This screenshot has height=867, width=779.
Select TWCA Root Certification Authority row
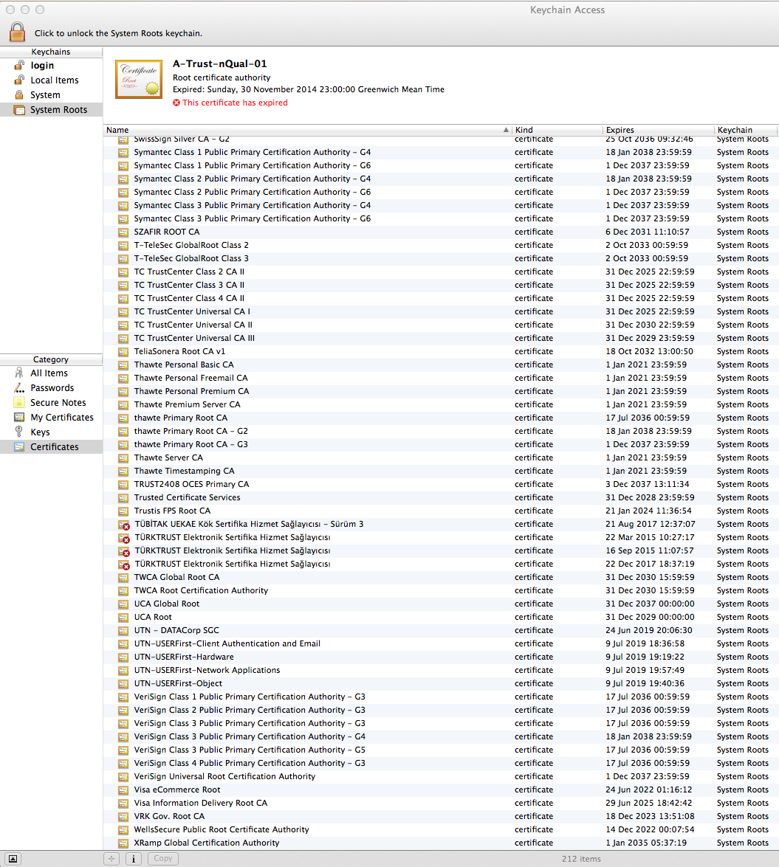pos(440,590)
